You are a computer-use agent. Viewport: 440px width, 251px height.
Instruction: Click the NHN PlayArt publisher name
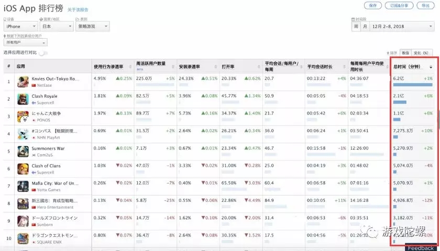[x=48, y=138]
